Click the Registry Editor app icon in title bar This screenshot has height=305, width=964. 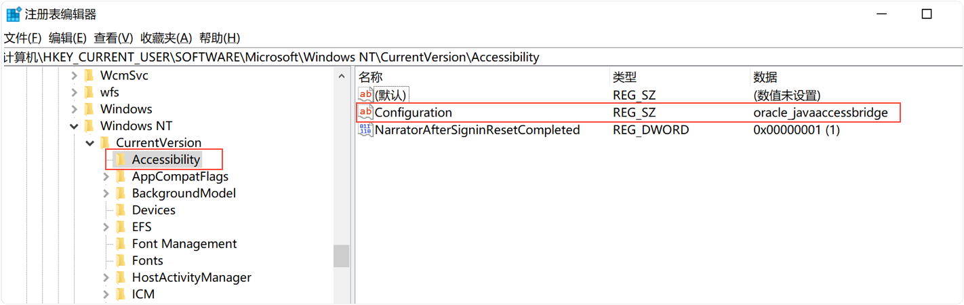pyautogui.click(x=14, y=14)
